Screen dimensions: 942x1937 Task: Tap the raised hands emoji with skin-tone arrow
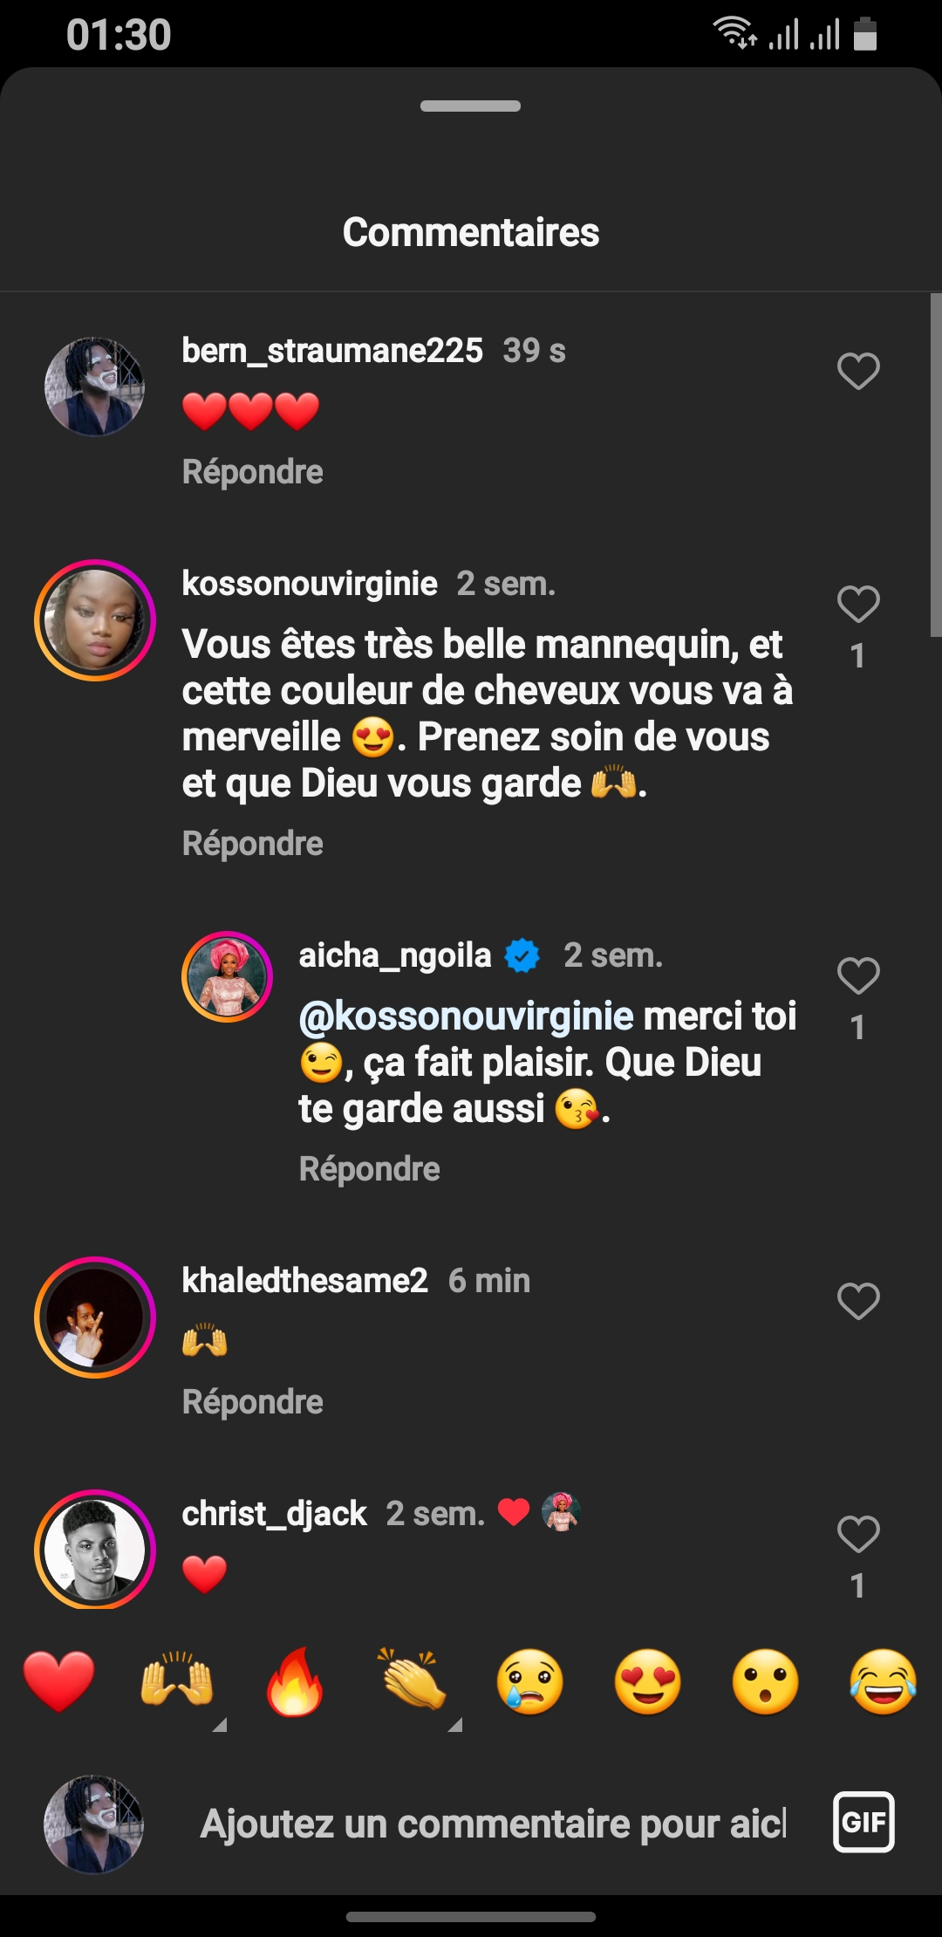pyautogui.click(x=177, y=1680)
